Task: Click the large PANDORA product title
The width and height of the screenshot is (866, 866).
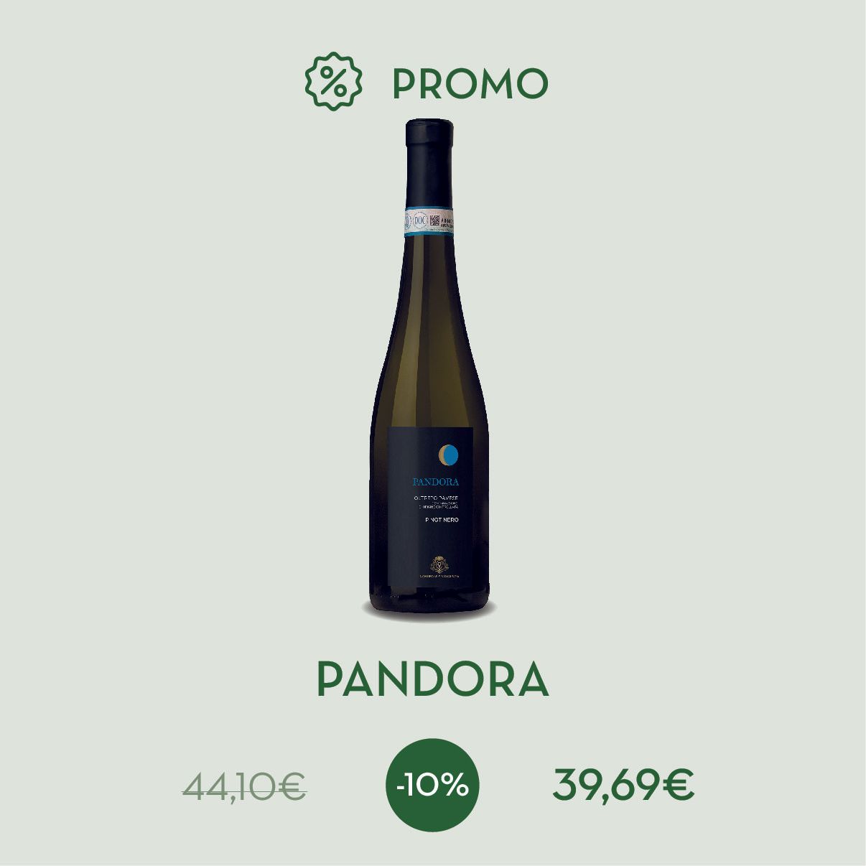Action: (x=432, y=679)
